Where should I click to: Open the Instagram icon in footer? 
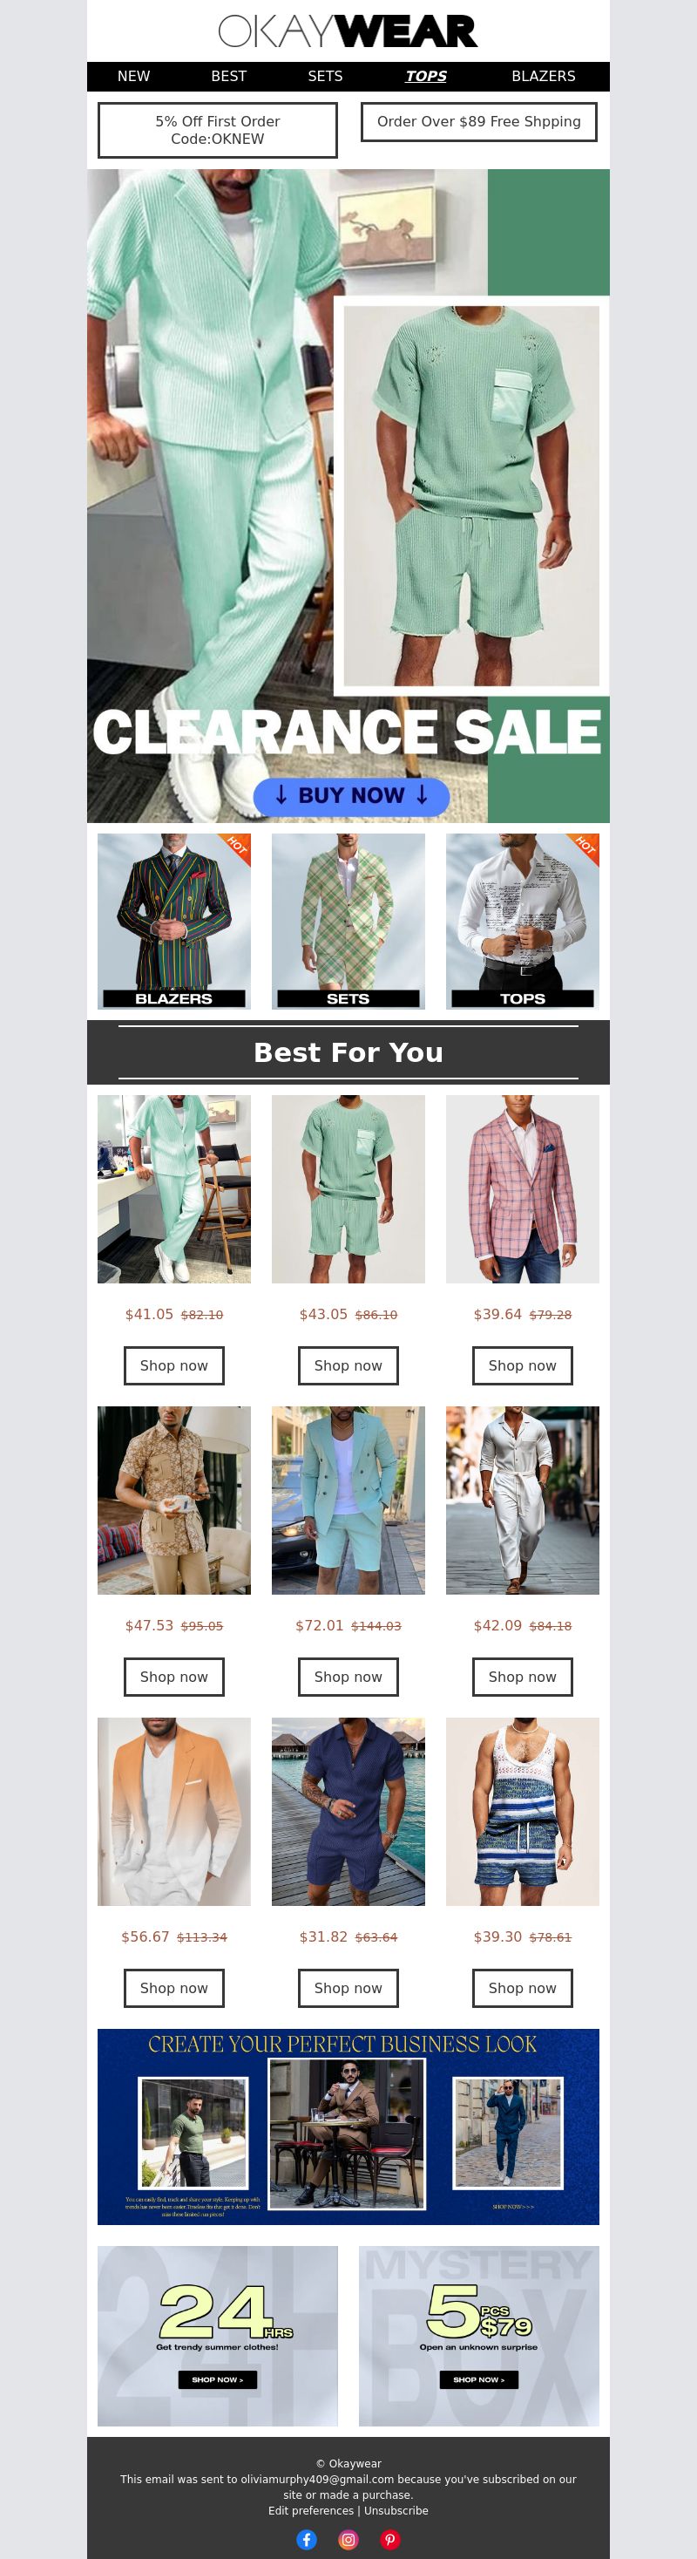point(348,2539)
